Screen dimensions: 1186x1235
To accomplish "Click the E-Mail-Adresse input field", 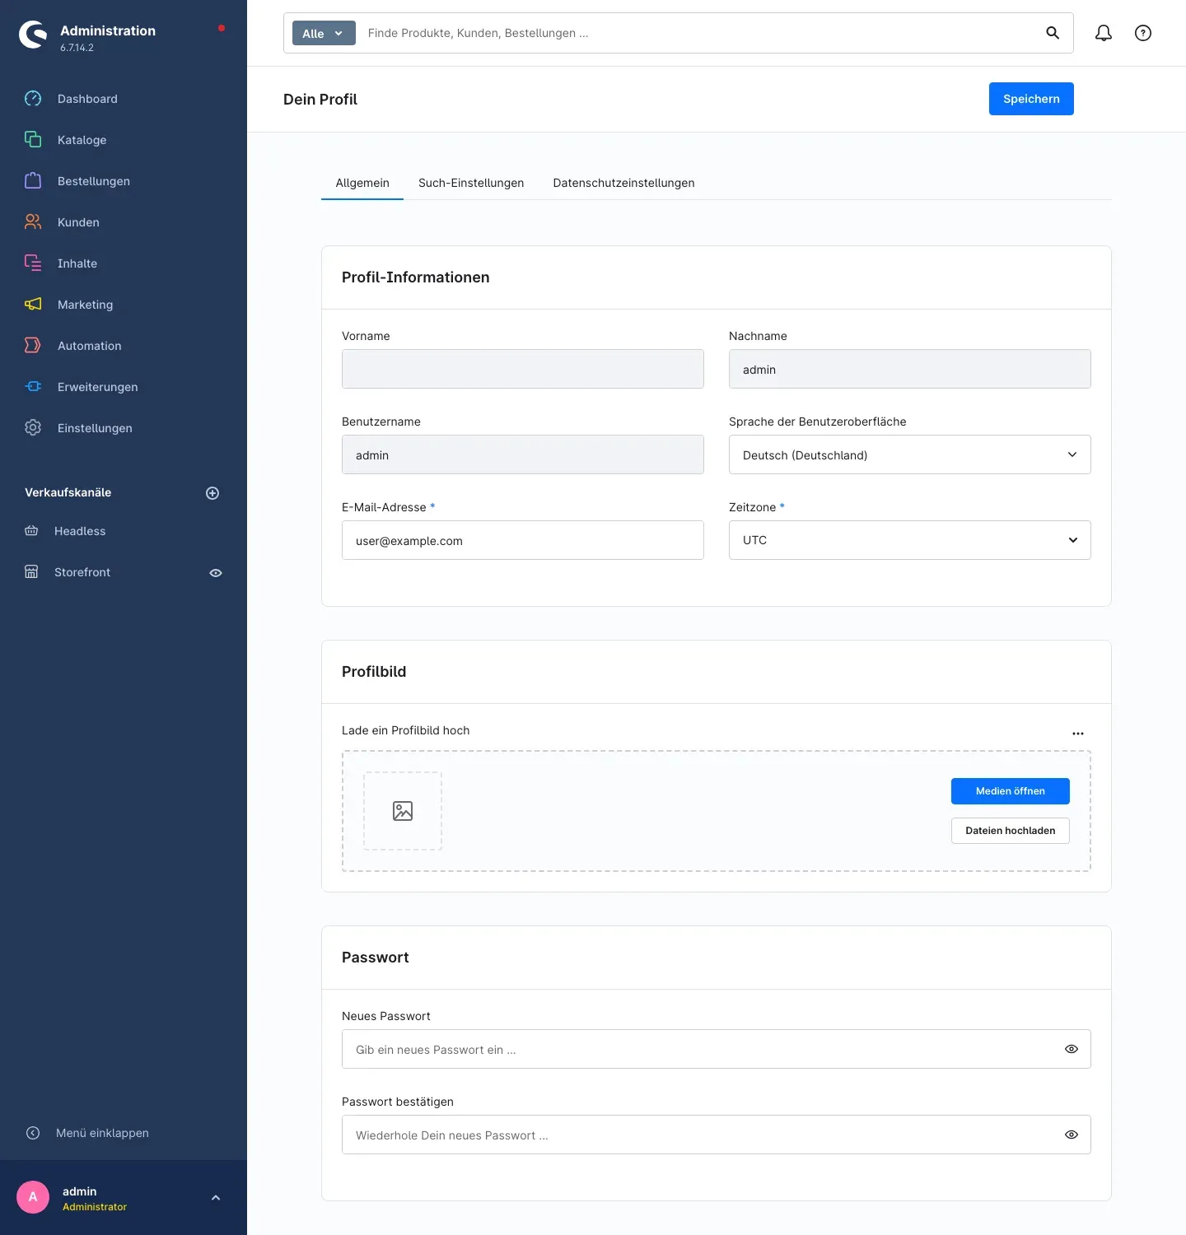I will 523,540.
